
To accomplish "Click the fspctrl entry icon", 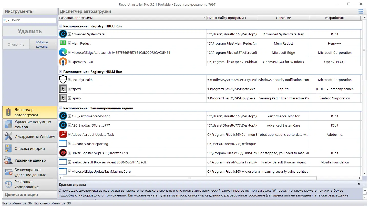I will [63, 89].
